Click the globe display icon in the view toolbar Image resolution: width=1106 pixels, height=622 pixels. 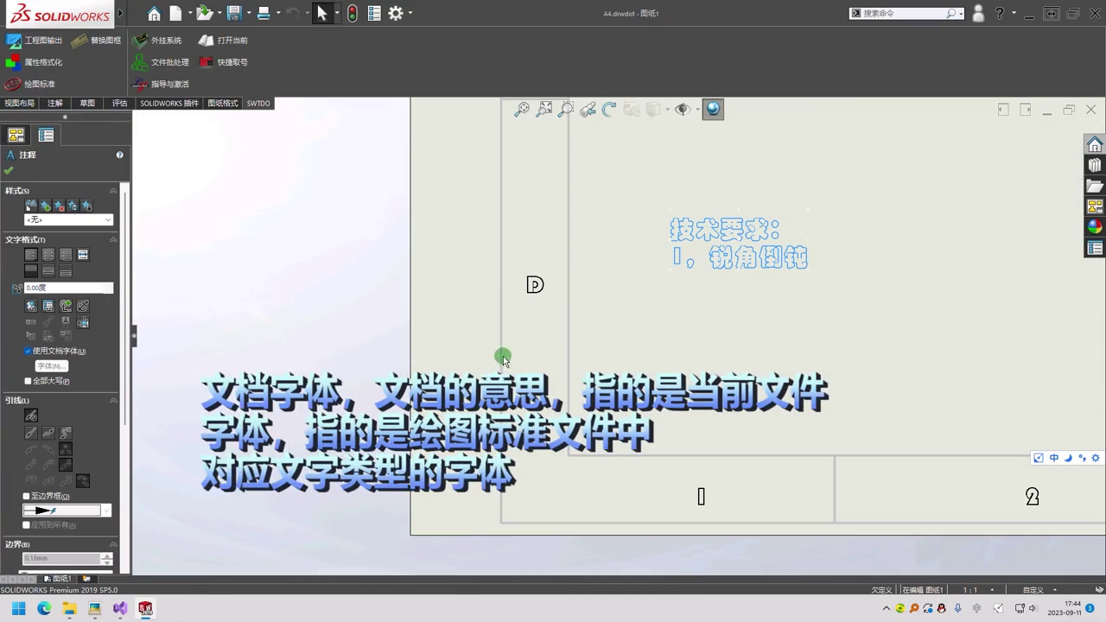(713, 109)
